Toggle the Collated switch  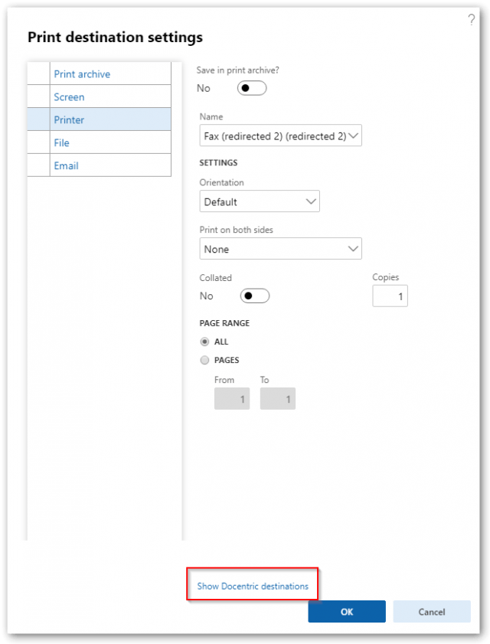point(255,296)
